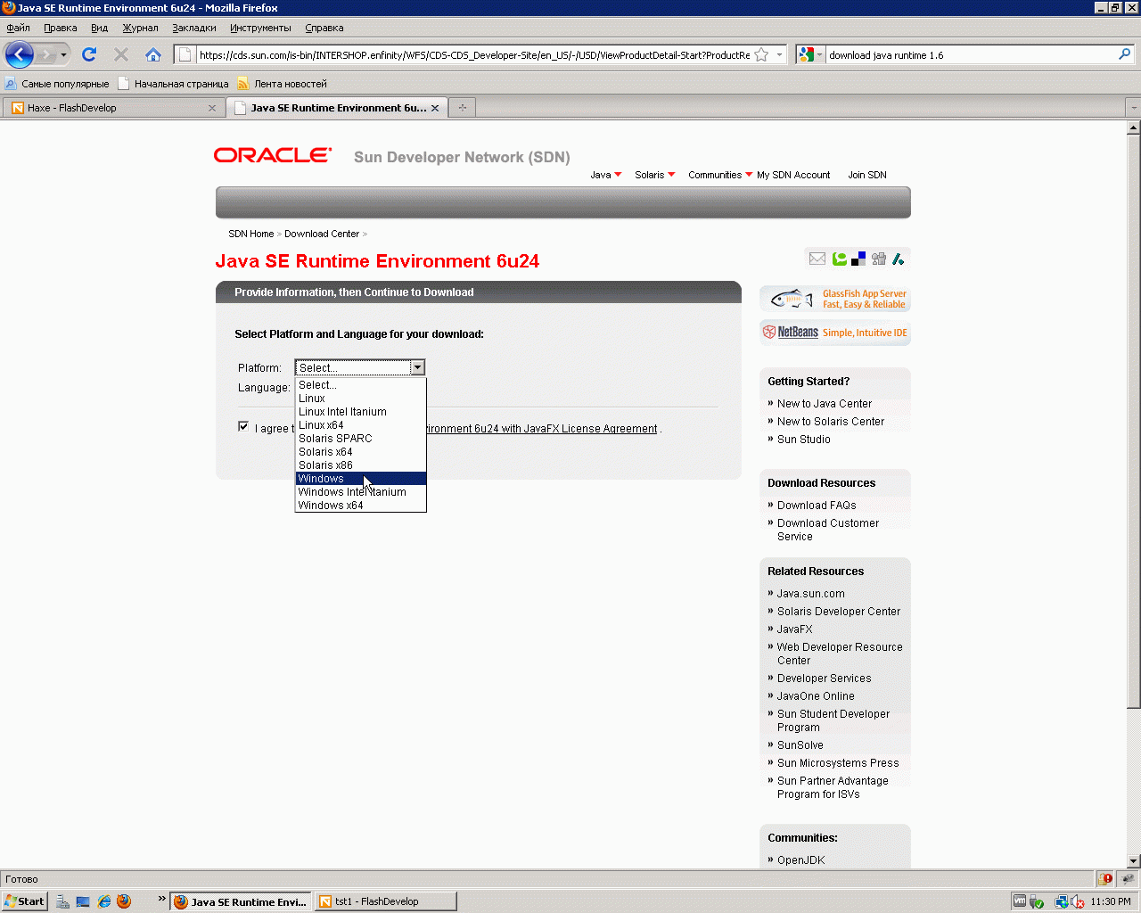Click the security padlock warning status icon
Image resolution: width=1141 pixels, height=913 pixels.
(x=1105, y=879)
